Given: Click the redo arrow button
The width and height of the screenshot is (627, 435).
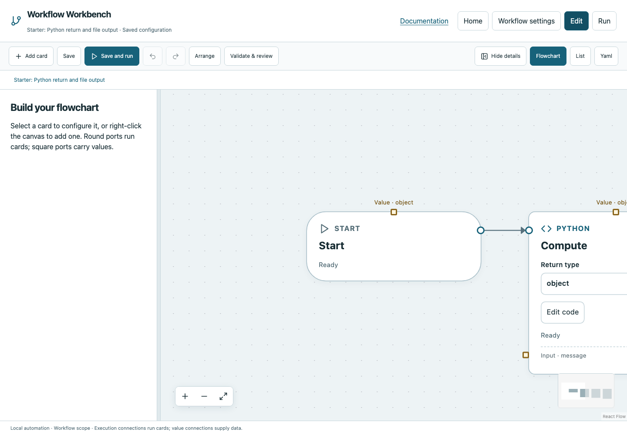Looking at the screenshot, I should (175, 56).
